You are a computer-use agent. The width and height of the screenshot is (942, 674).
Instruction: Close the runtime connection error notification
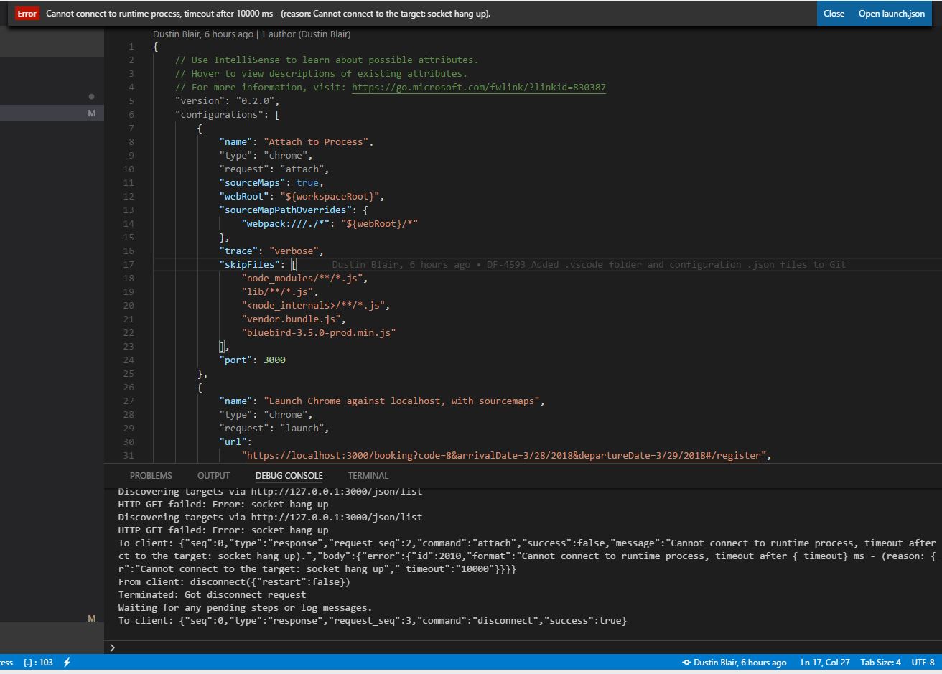pos(834,13)
